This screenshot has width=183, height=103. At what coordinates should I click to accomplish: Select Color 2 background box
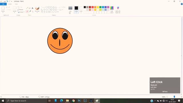81,9
